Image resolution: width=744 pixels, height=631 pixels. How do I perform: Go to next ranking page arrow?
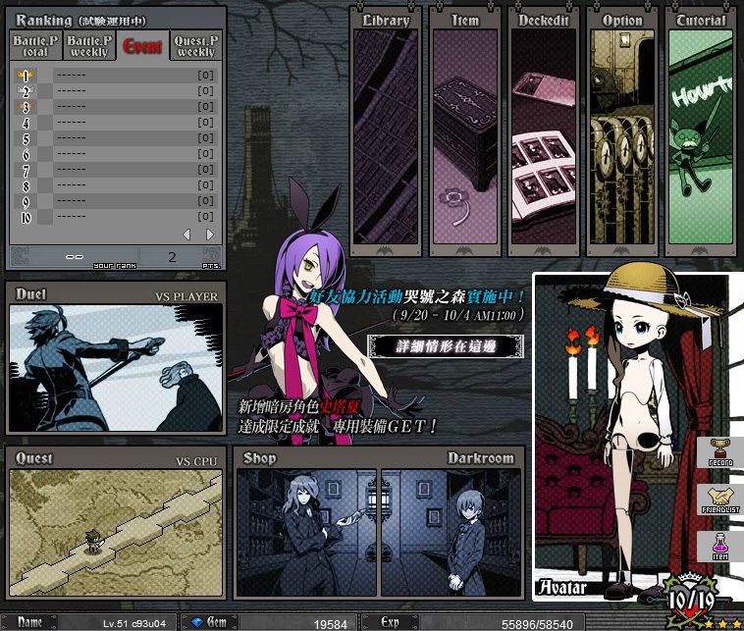pyautogui.click(x=209, y=235)
